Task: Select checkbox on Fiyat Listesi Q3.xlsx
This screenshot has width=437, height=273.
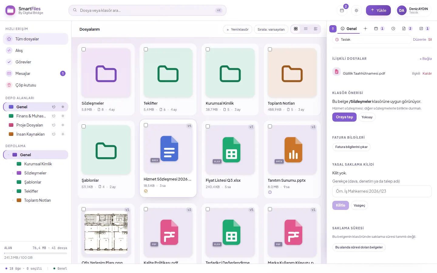Action: coord(208,126)
